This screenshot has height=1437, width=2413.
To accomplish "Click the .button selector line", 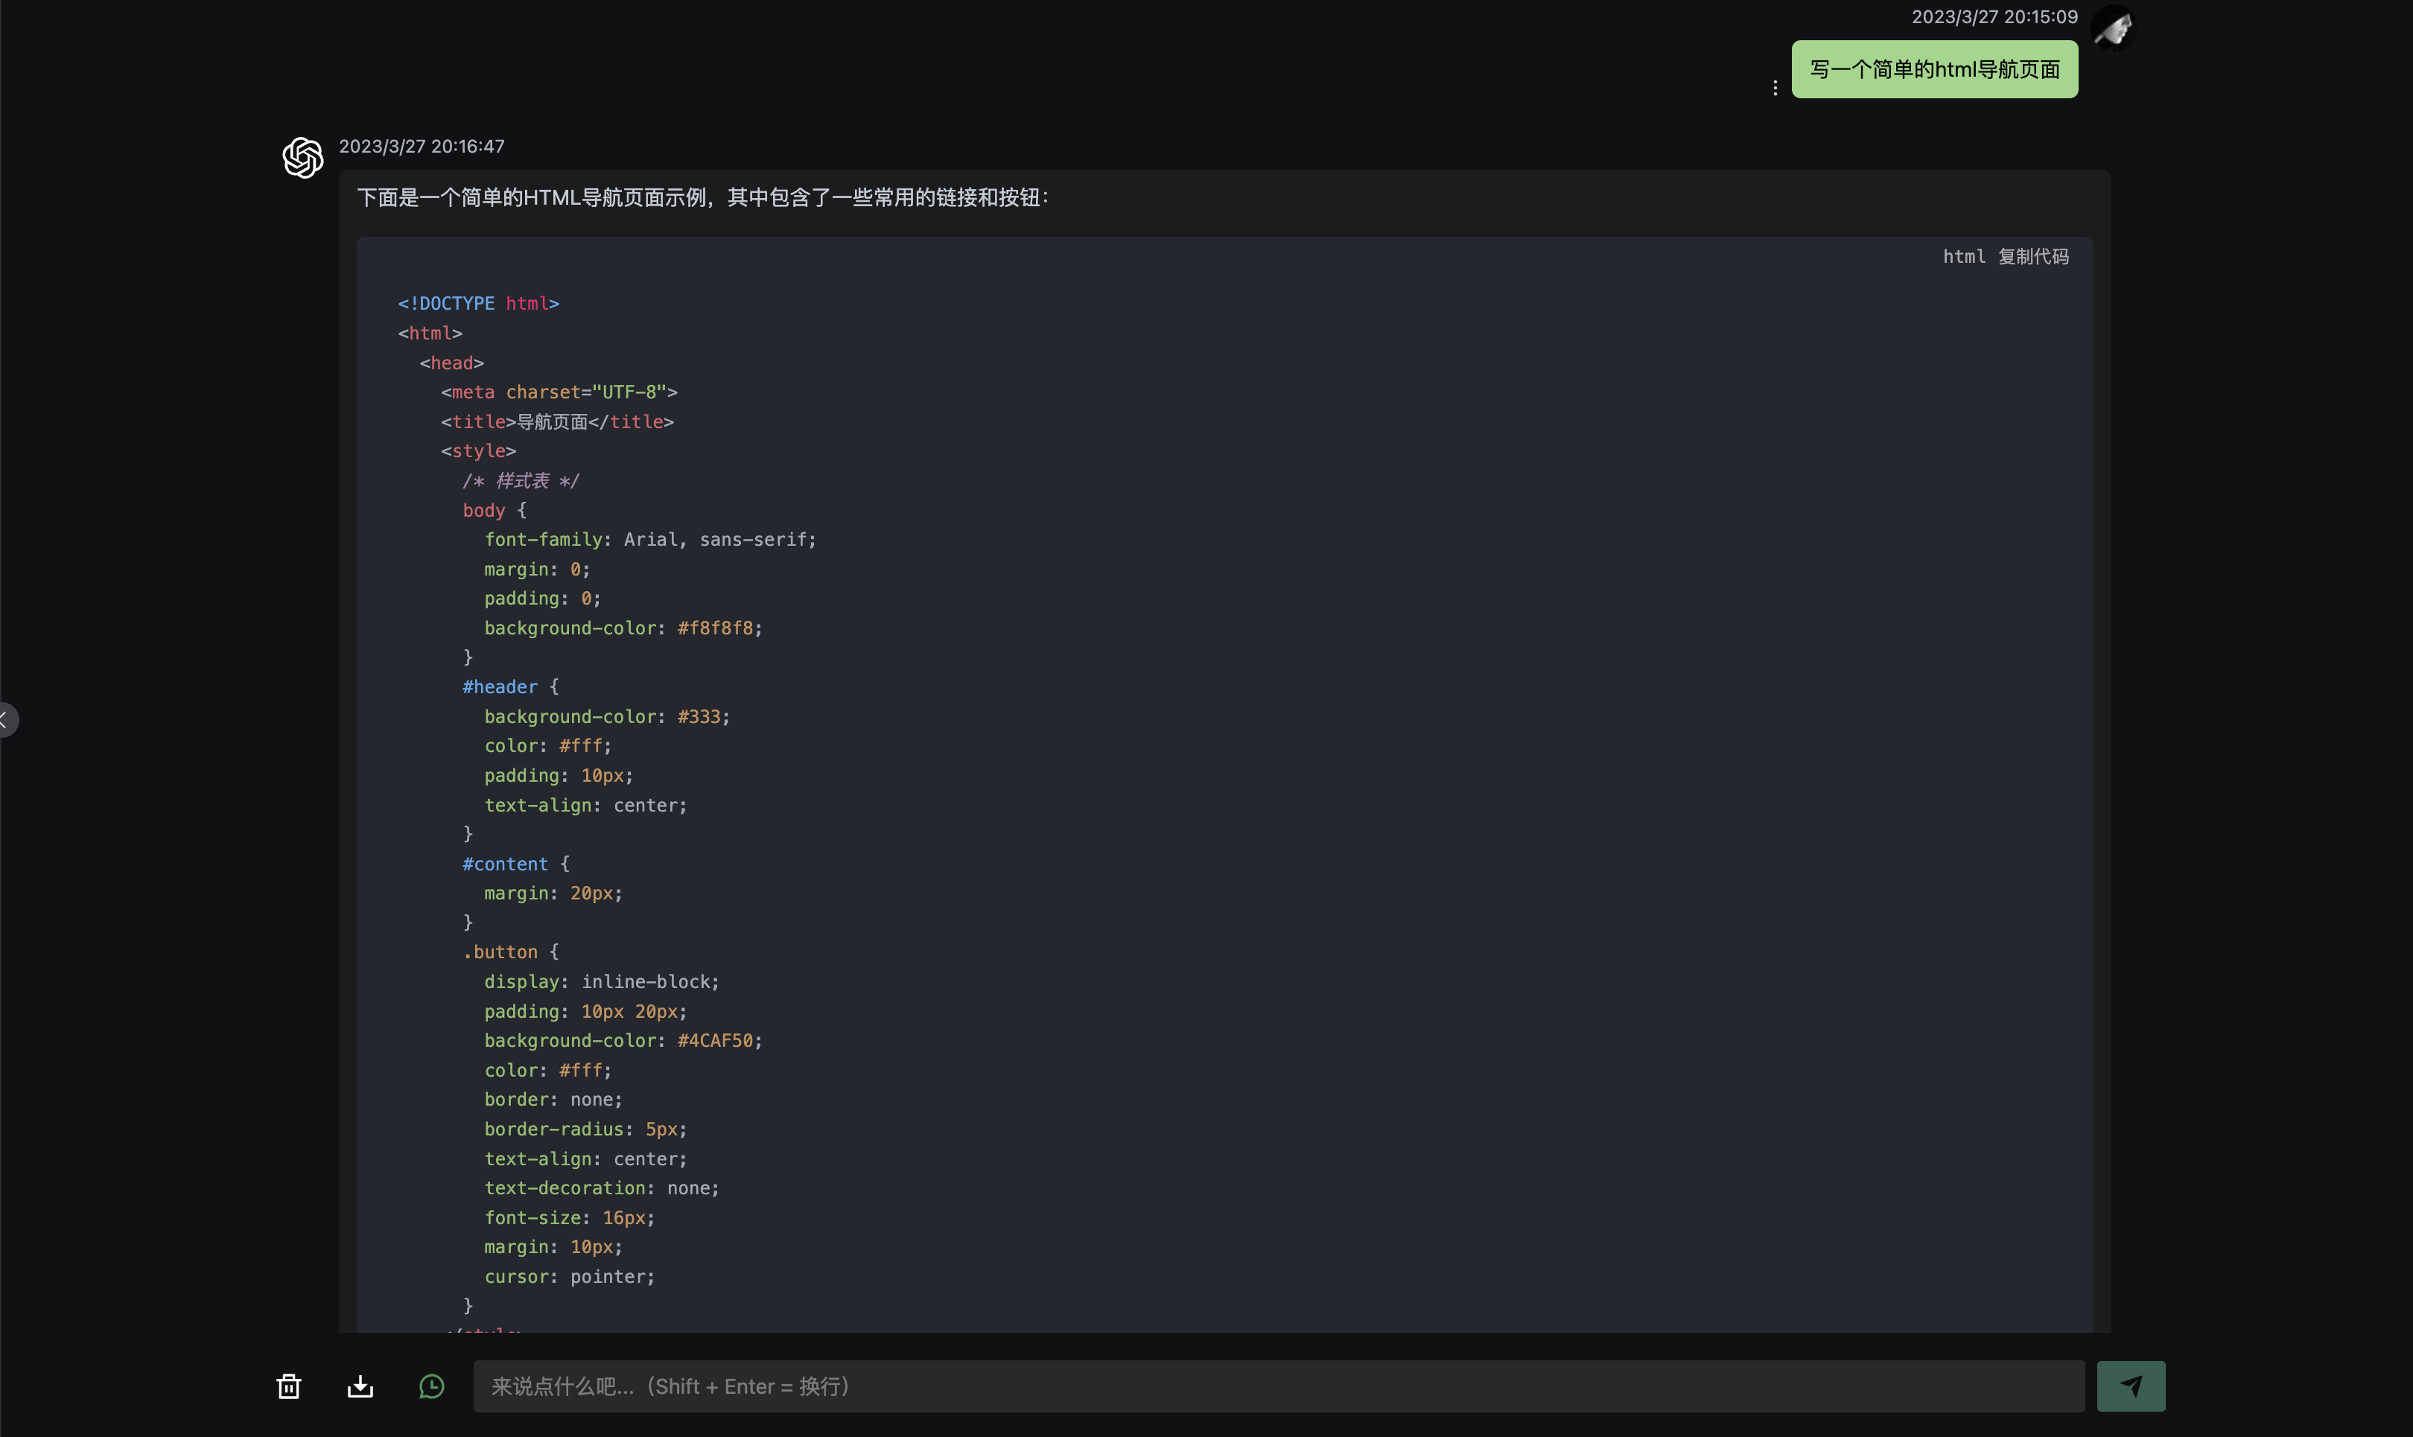I will coord(510,952).
